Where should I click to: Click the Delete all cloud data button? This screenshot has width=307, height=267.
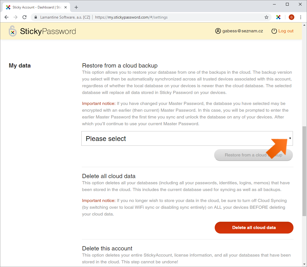coord(254,227)
